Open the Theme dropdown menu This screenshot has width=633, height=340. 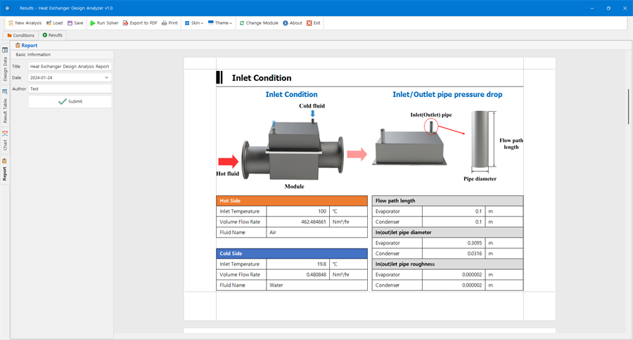[220, 23]
